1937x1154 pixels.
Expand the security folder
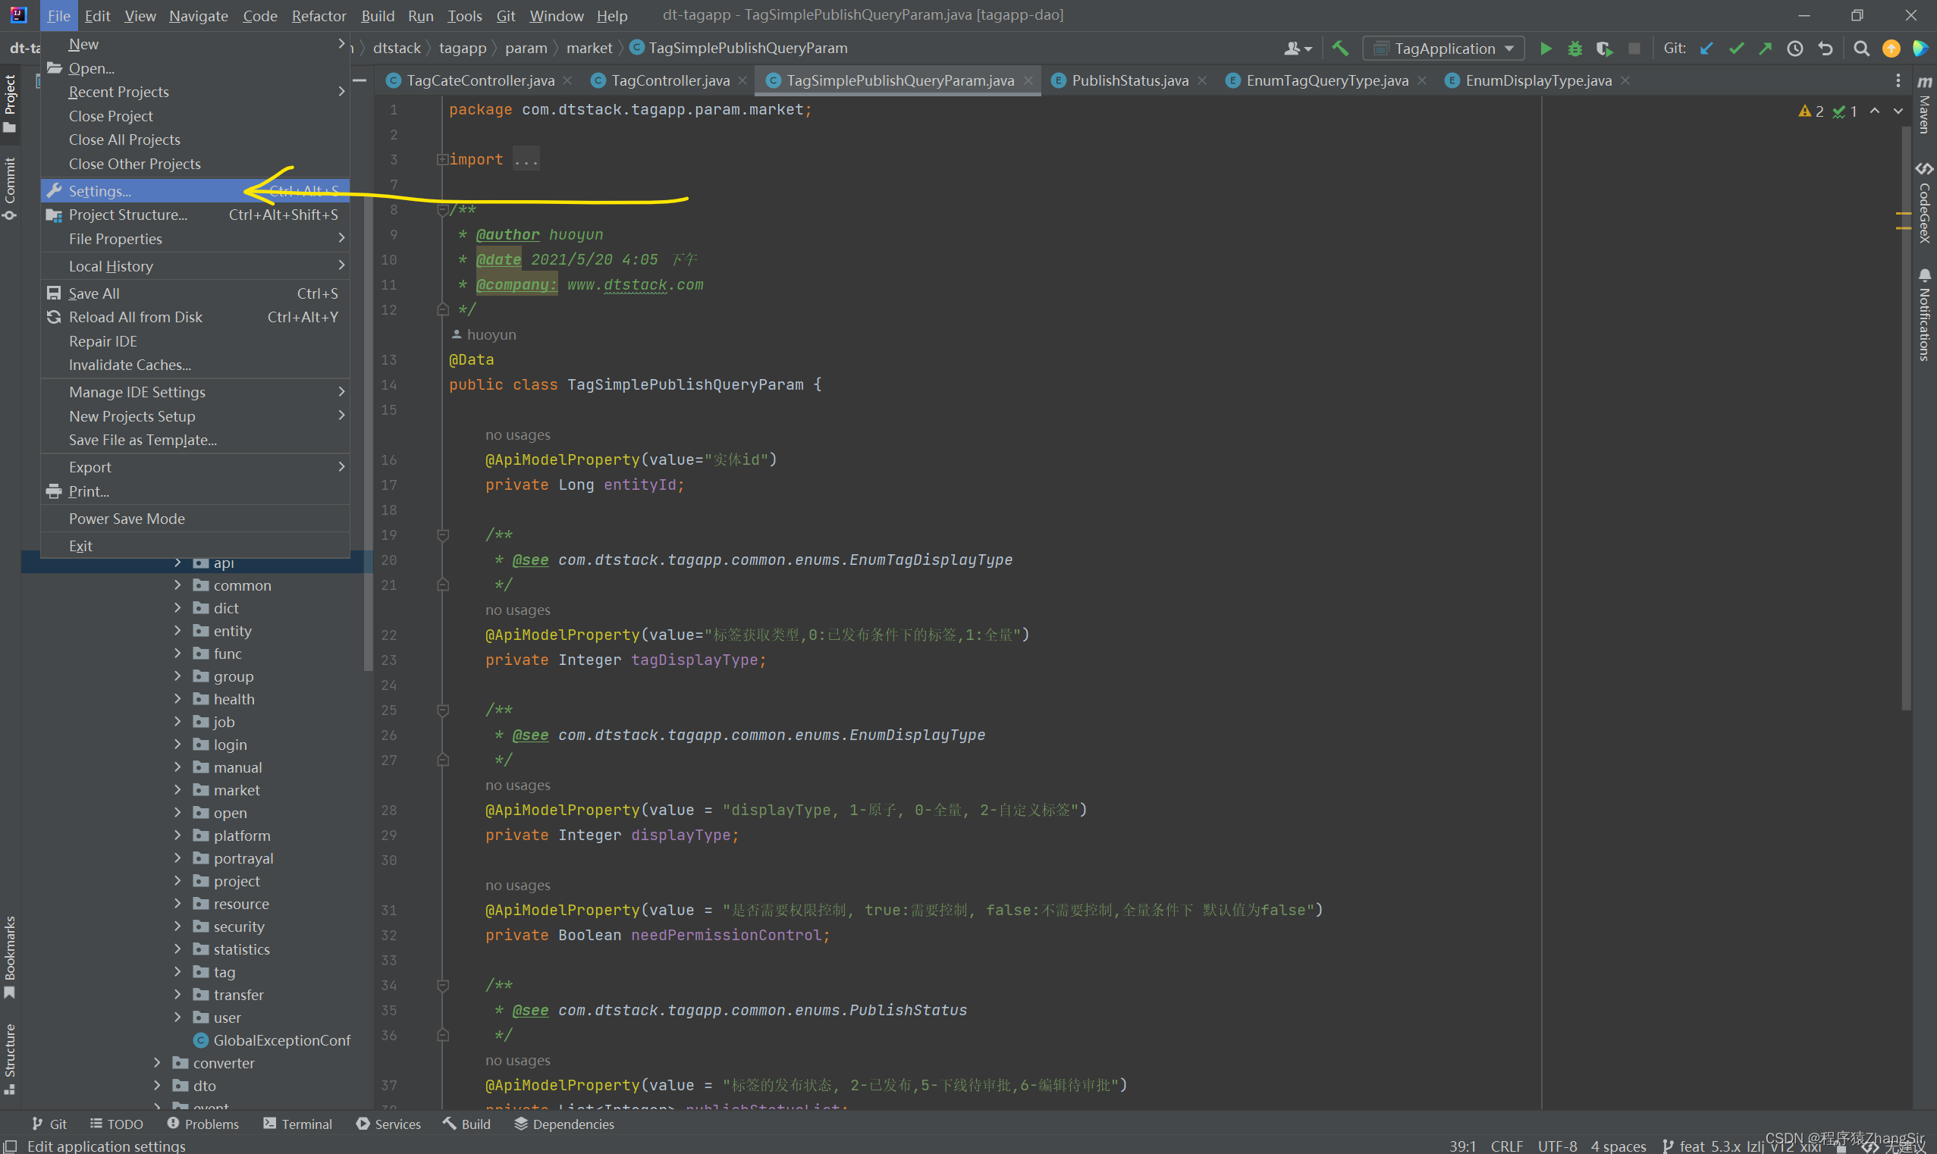tap(177, 925)
